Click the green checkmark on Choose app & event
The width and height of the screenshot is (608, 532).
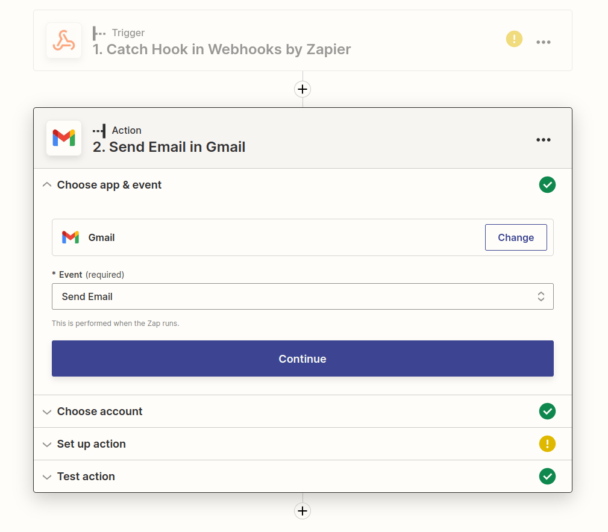pos(547,184)
